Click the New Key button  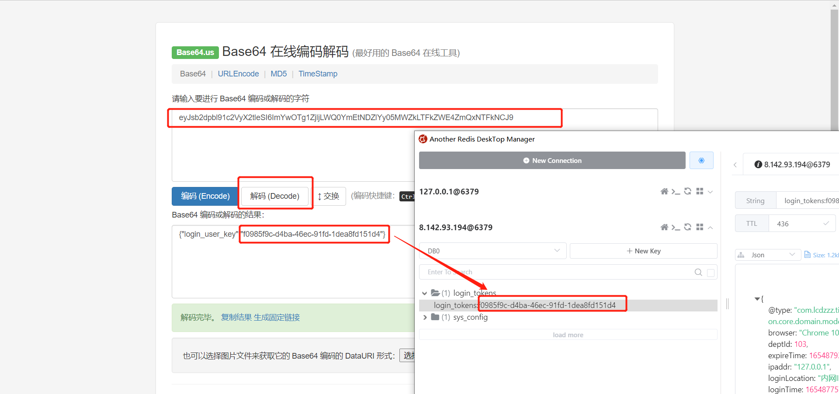coord(644,251)
